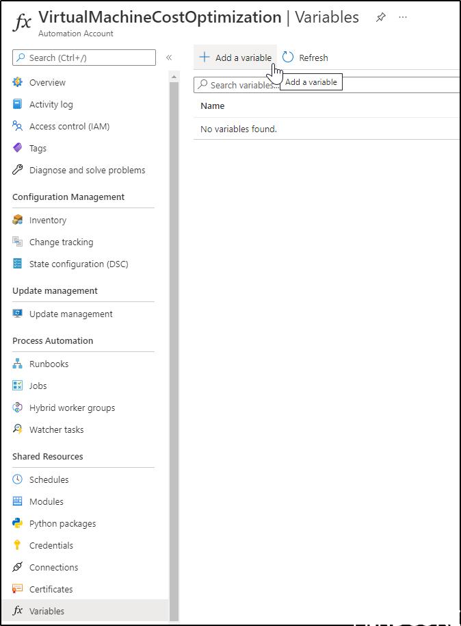This screenshot has width=461, height=626.
Task: Open the more options ellipsis menu
Action: (403, 18)
